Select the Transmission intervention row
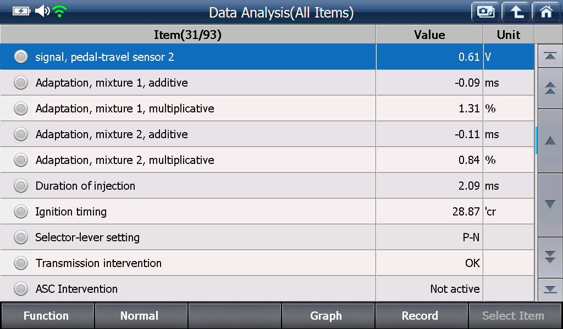 tap(267, 263)
